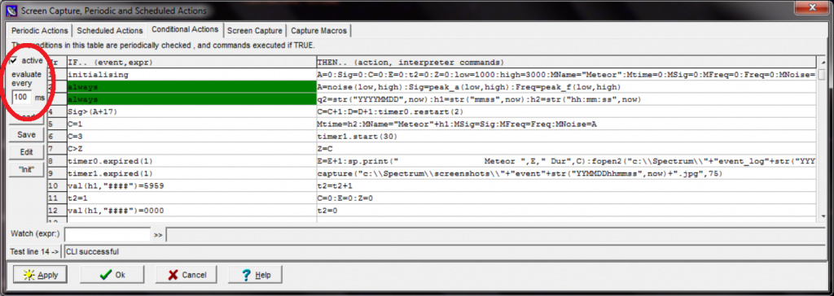
Task: Click action cell starting 'q2=str("YYYYMMDD"'
Action: coord(567,99)
